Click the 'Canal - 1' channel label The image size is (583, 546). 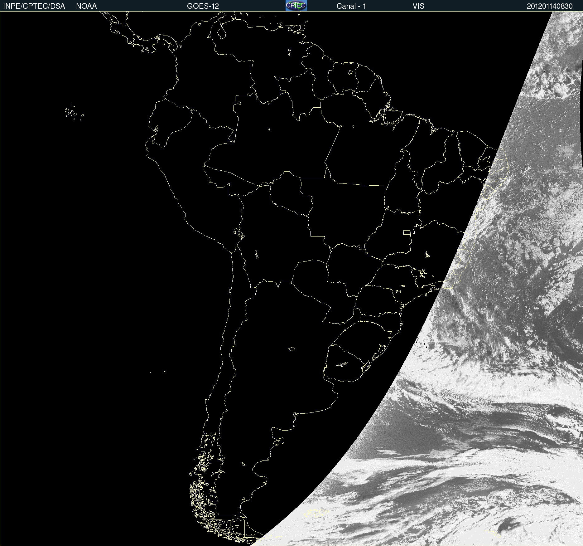coord(351,6)
